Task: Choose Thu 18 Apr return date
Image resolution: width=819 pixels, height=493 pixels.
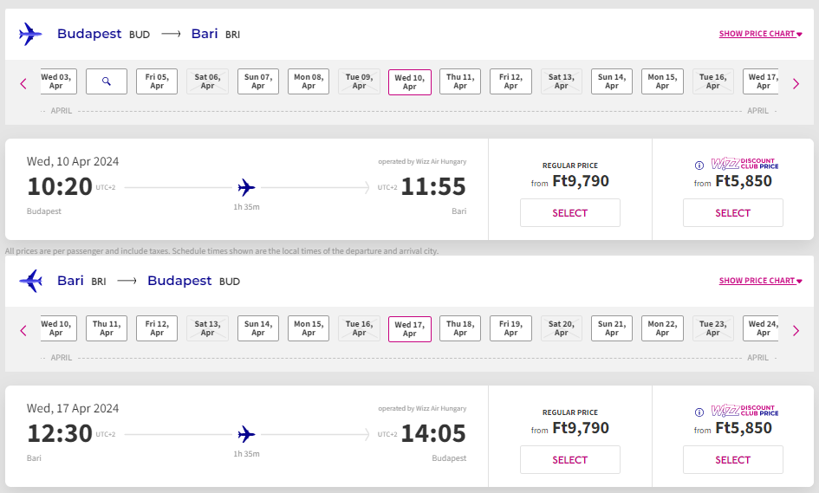Action: pyautogui.click(x=460, y=328)
